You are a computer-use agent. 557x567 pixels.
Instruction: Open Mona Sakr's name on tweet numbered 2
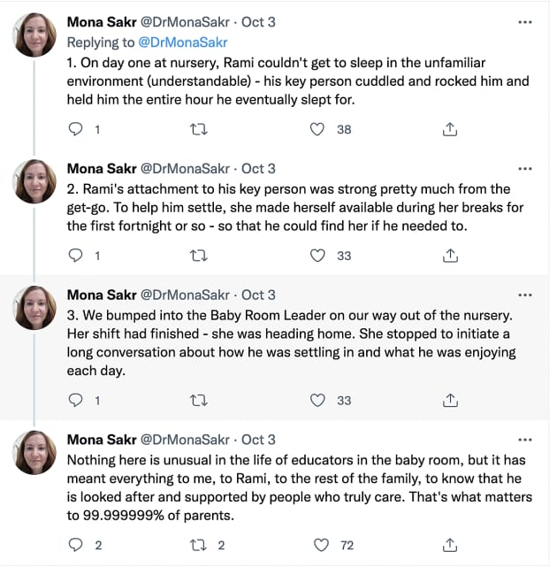102,168
